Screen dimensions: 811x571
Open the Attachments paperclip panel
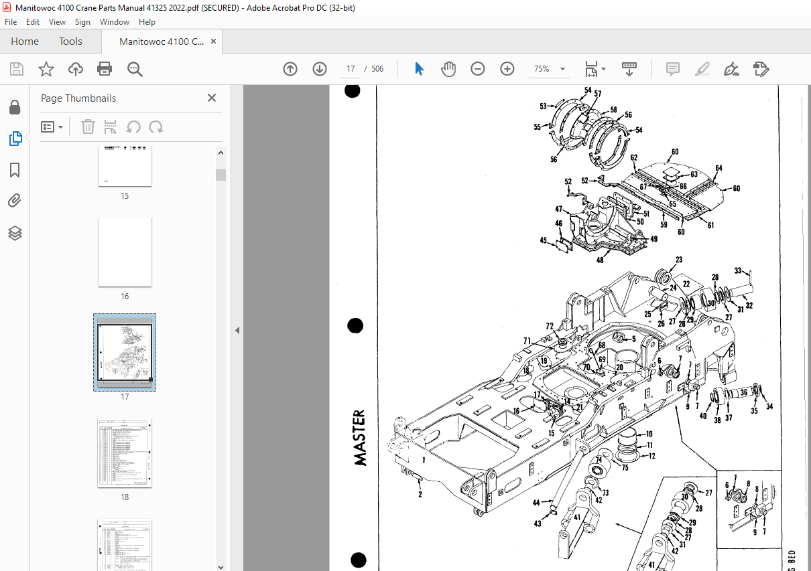coord(15,201)
